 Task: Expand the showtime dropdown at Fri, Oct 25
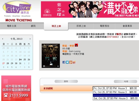pyautogui.click(x=116, y=88)
